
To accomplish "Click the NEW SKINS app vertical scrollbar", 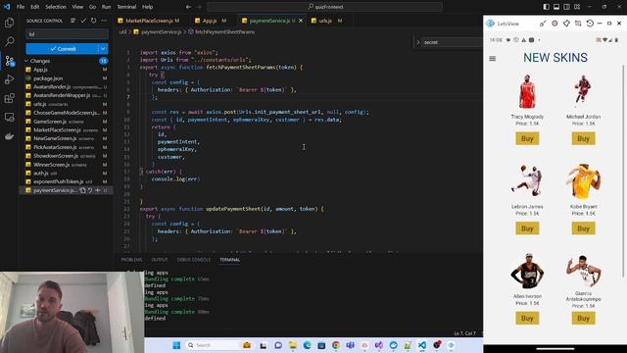I will [623, 170].
